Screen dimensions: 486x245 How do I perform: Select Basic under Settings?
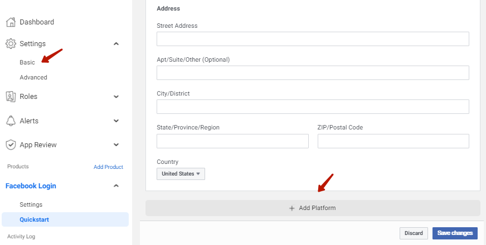27,62
